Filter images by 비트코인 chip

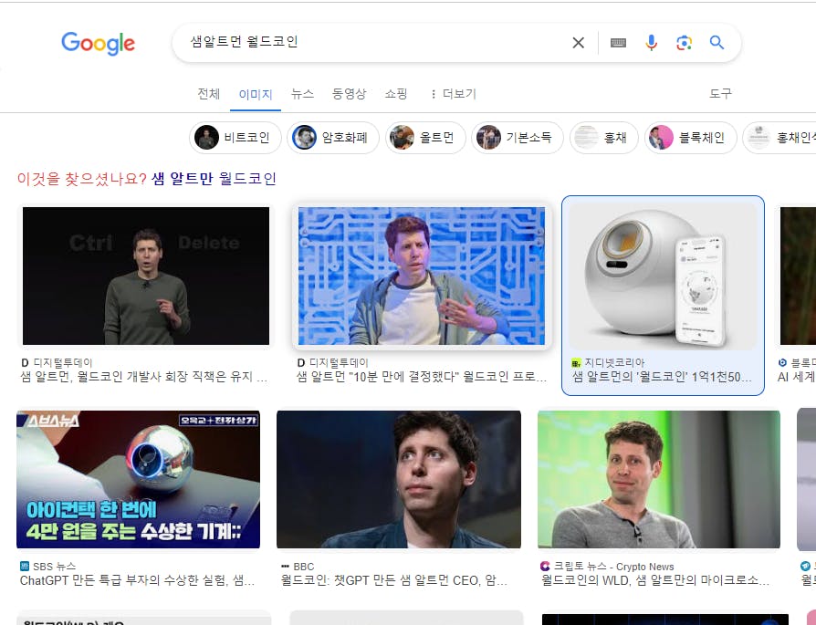[x=235, y=138]
